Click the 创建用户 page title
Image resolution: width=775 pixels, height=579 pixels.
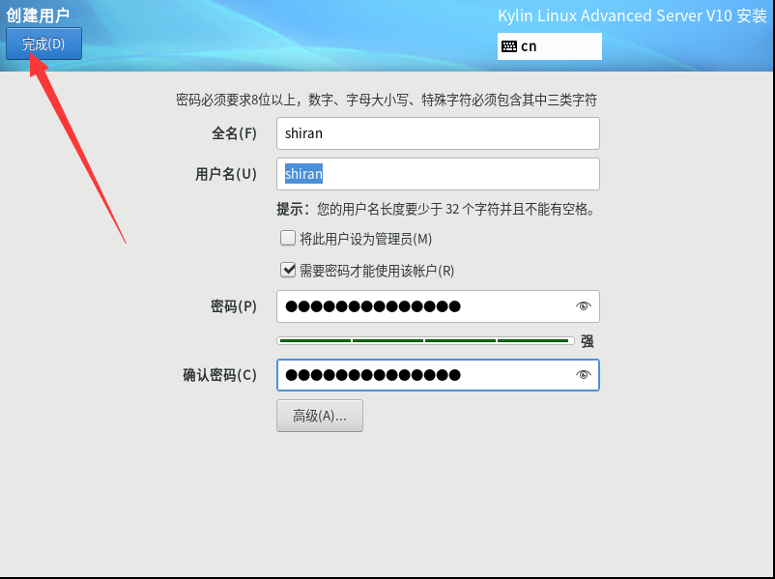point(38,14)
